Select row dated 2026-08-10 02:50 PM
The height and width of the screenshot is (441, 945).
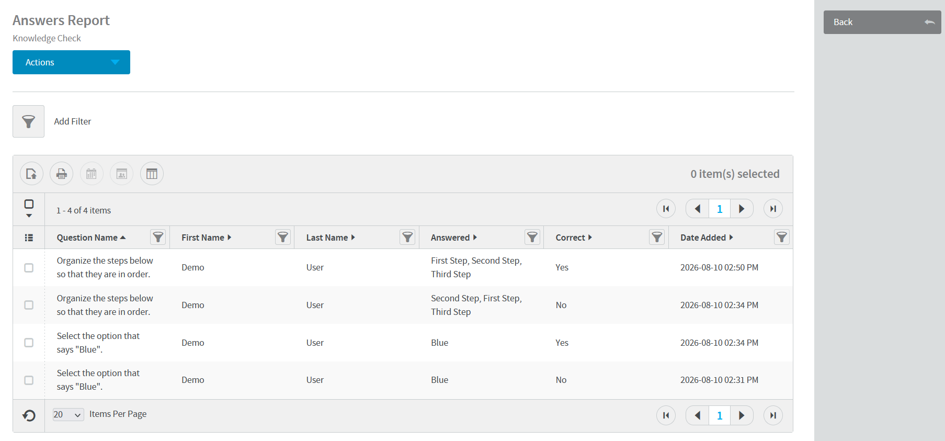click(x=29, y=268)
